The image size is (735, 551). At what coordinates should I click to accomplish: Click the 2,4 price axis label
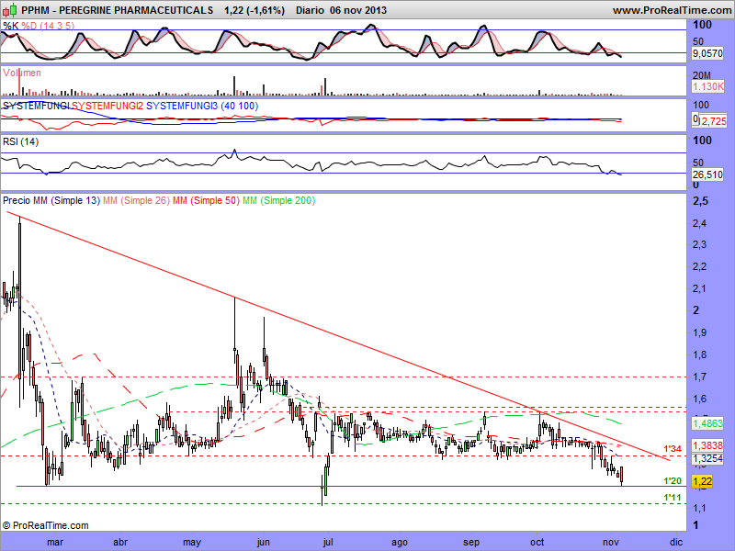tap(699, 223)
